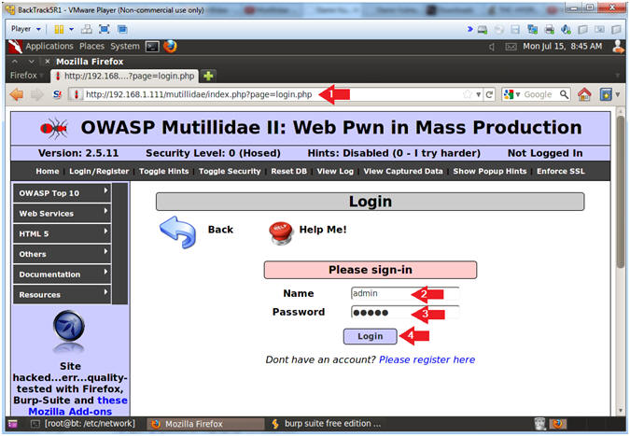630x436 pixels.
Task: Select the login.php browser tab
Action: pyautogui.click(x=125, y=76)
